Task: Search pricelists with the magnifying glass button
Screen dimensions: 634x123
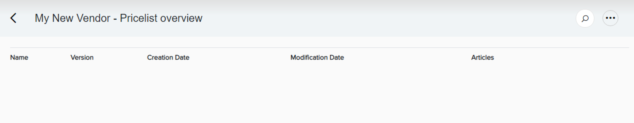Action: (x=585, y=18)
